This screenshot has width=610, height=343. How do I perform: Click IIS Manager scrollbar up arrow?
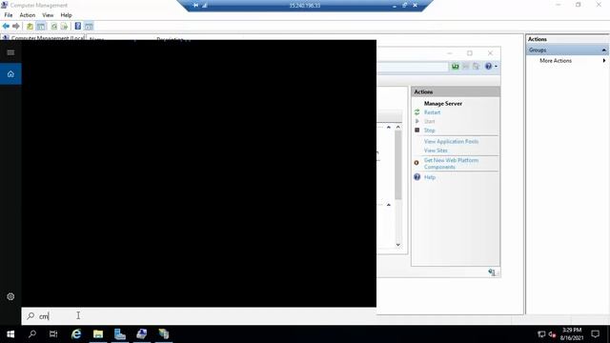click(398, 127)
